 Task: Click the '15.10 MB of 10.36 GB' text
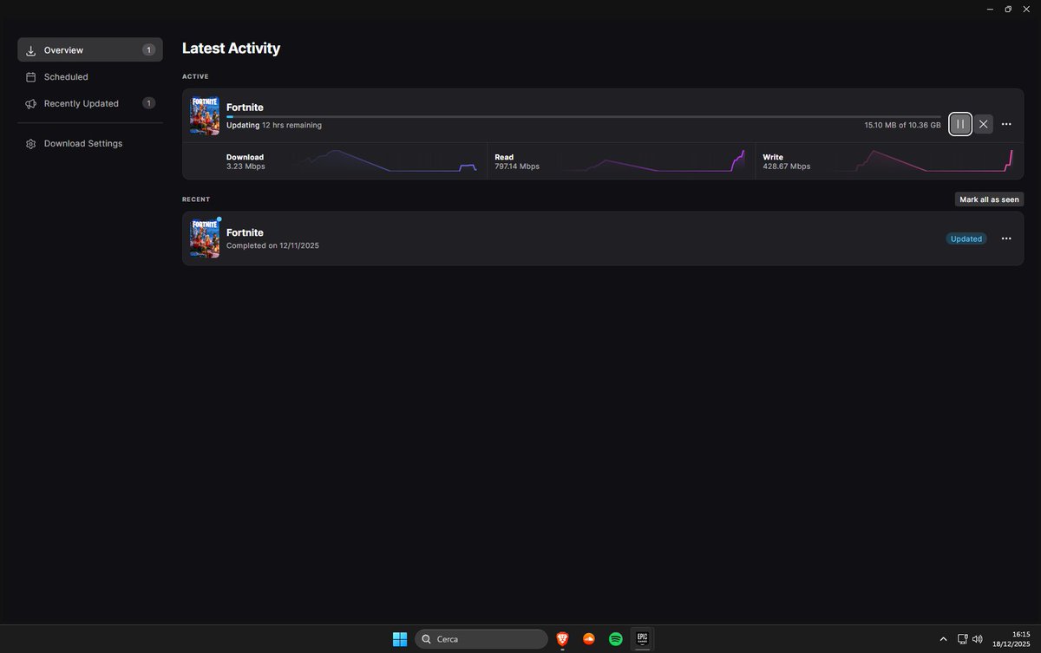click(x=902, y=126)
